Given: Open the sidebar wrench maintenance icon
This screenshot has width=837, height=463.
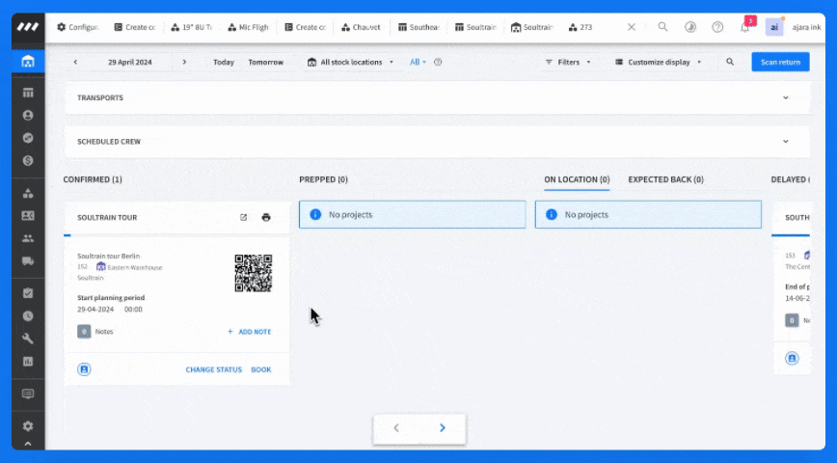Looking at the screenshot, I should point(28,339).
